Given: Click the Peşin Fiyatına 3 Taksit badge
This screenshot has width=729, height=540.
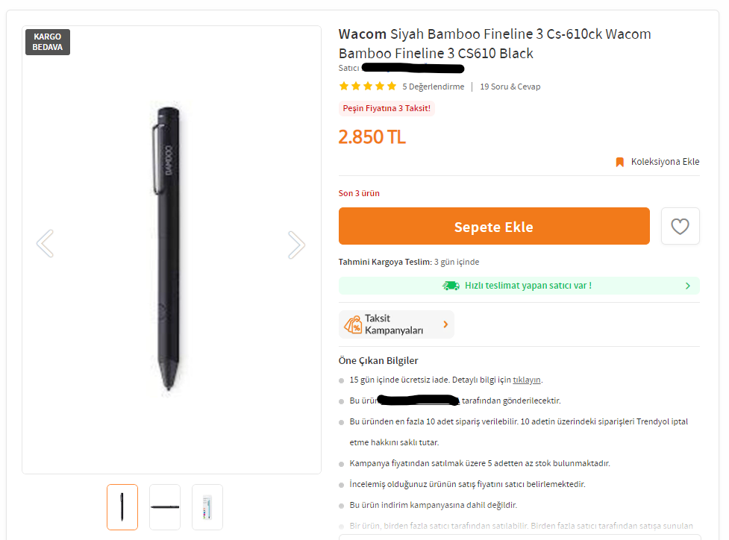Looking at the screenshot, I should point(387,108).
